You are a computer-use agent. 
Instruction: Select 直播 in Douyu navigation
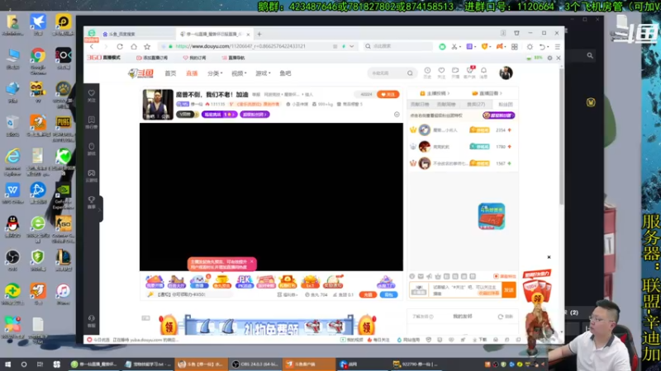(x=192, y=73)
